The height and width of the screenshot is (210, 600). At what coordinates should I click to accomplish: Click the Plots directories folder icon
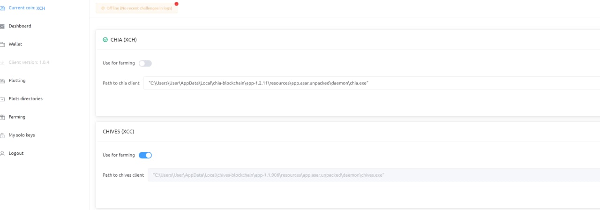[x=2, y=99]
